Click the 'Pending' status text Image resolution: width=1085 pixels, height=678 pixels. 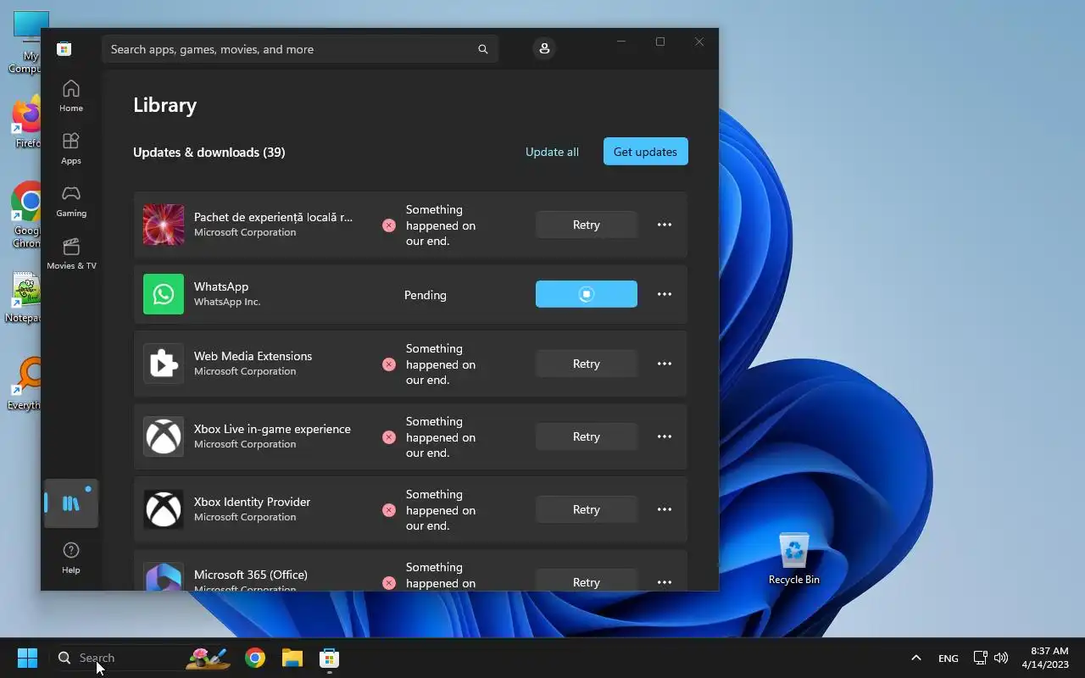point(425,295)
